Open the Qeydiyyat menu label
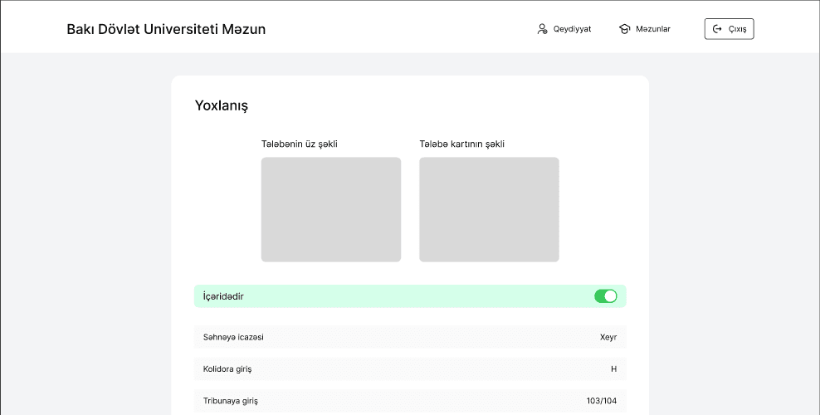820x415 pixels. pyautogui.click(x=572, y=29)
